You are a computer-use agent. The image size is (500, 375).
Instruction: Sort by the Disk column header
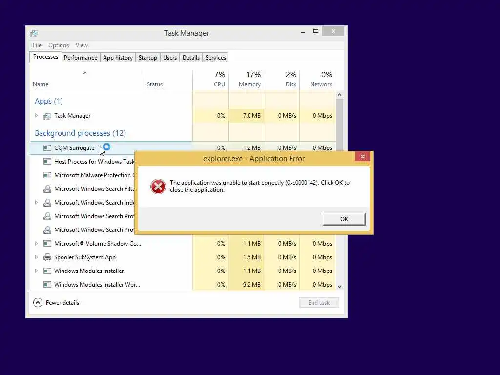pos(282,80)
